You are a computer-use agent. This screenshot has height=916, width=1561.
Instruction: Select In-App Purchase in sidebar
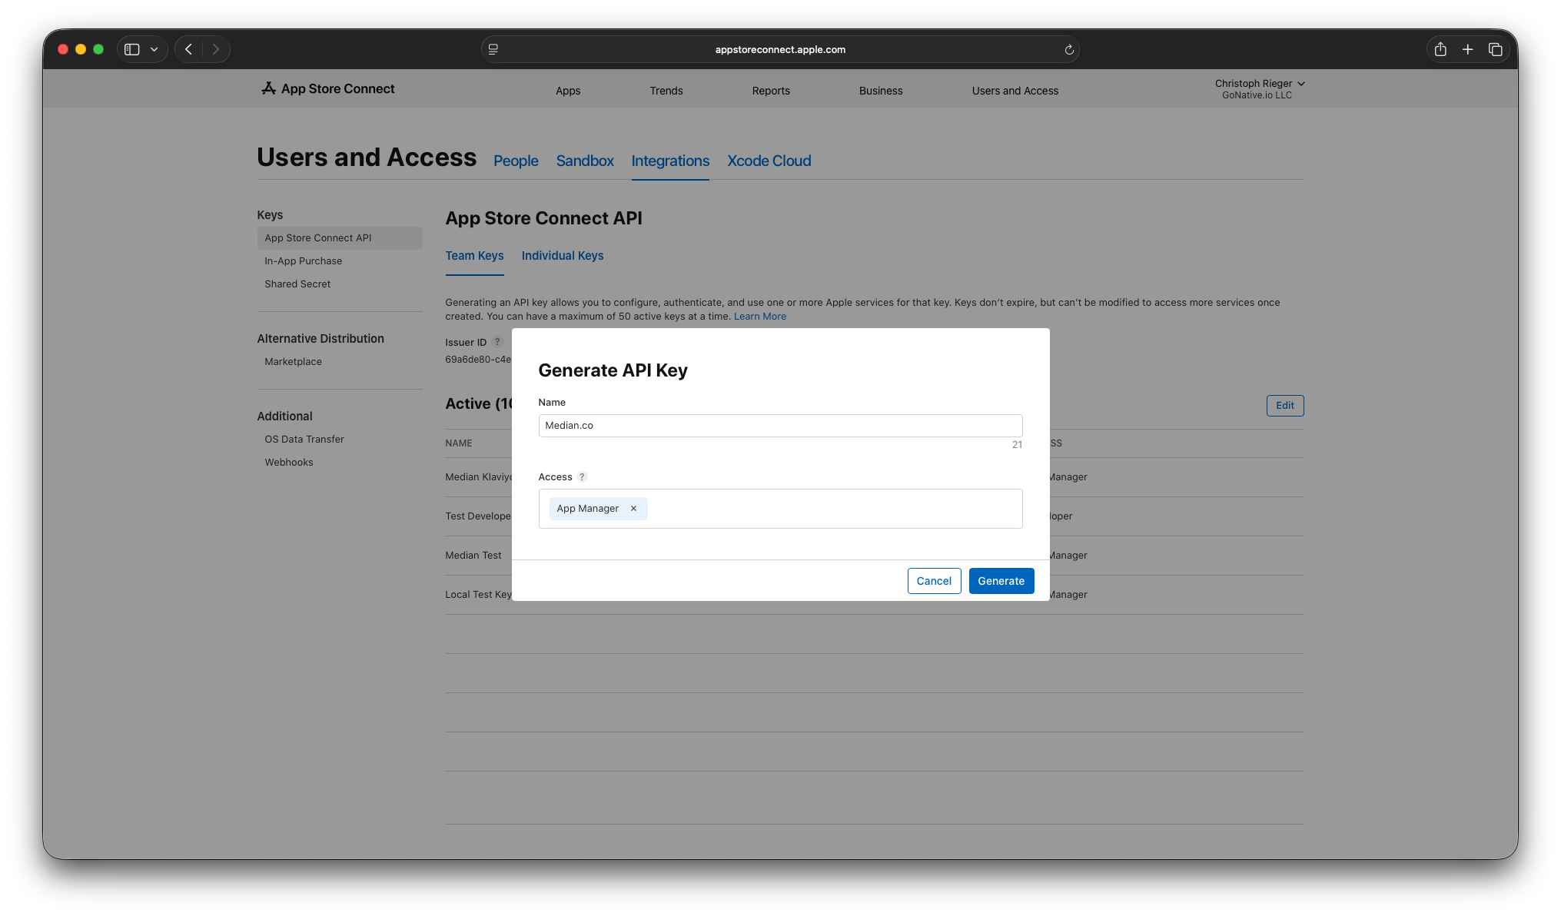point(304,261)
